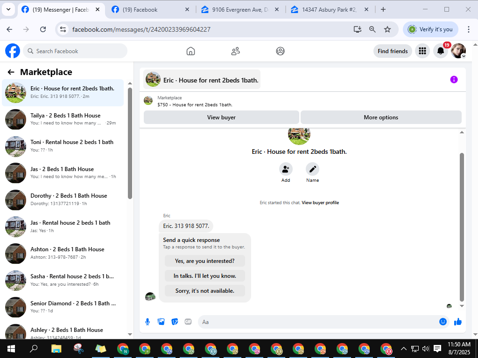Open a new browser tab
Screen dimensions: 478x358
click(x=383, y=9)
